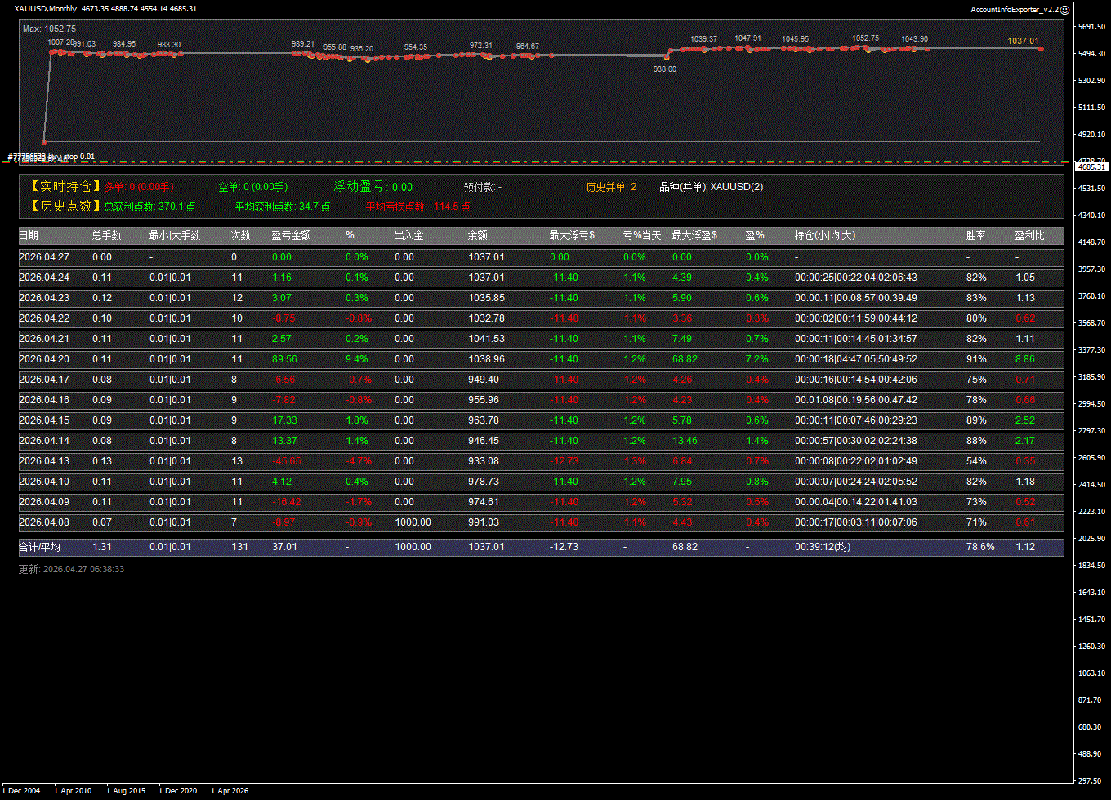Click the starting deposit dot at the curve's bottom left

pyautogui.click(x=44, y=142)
